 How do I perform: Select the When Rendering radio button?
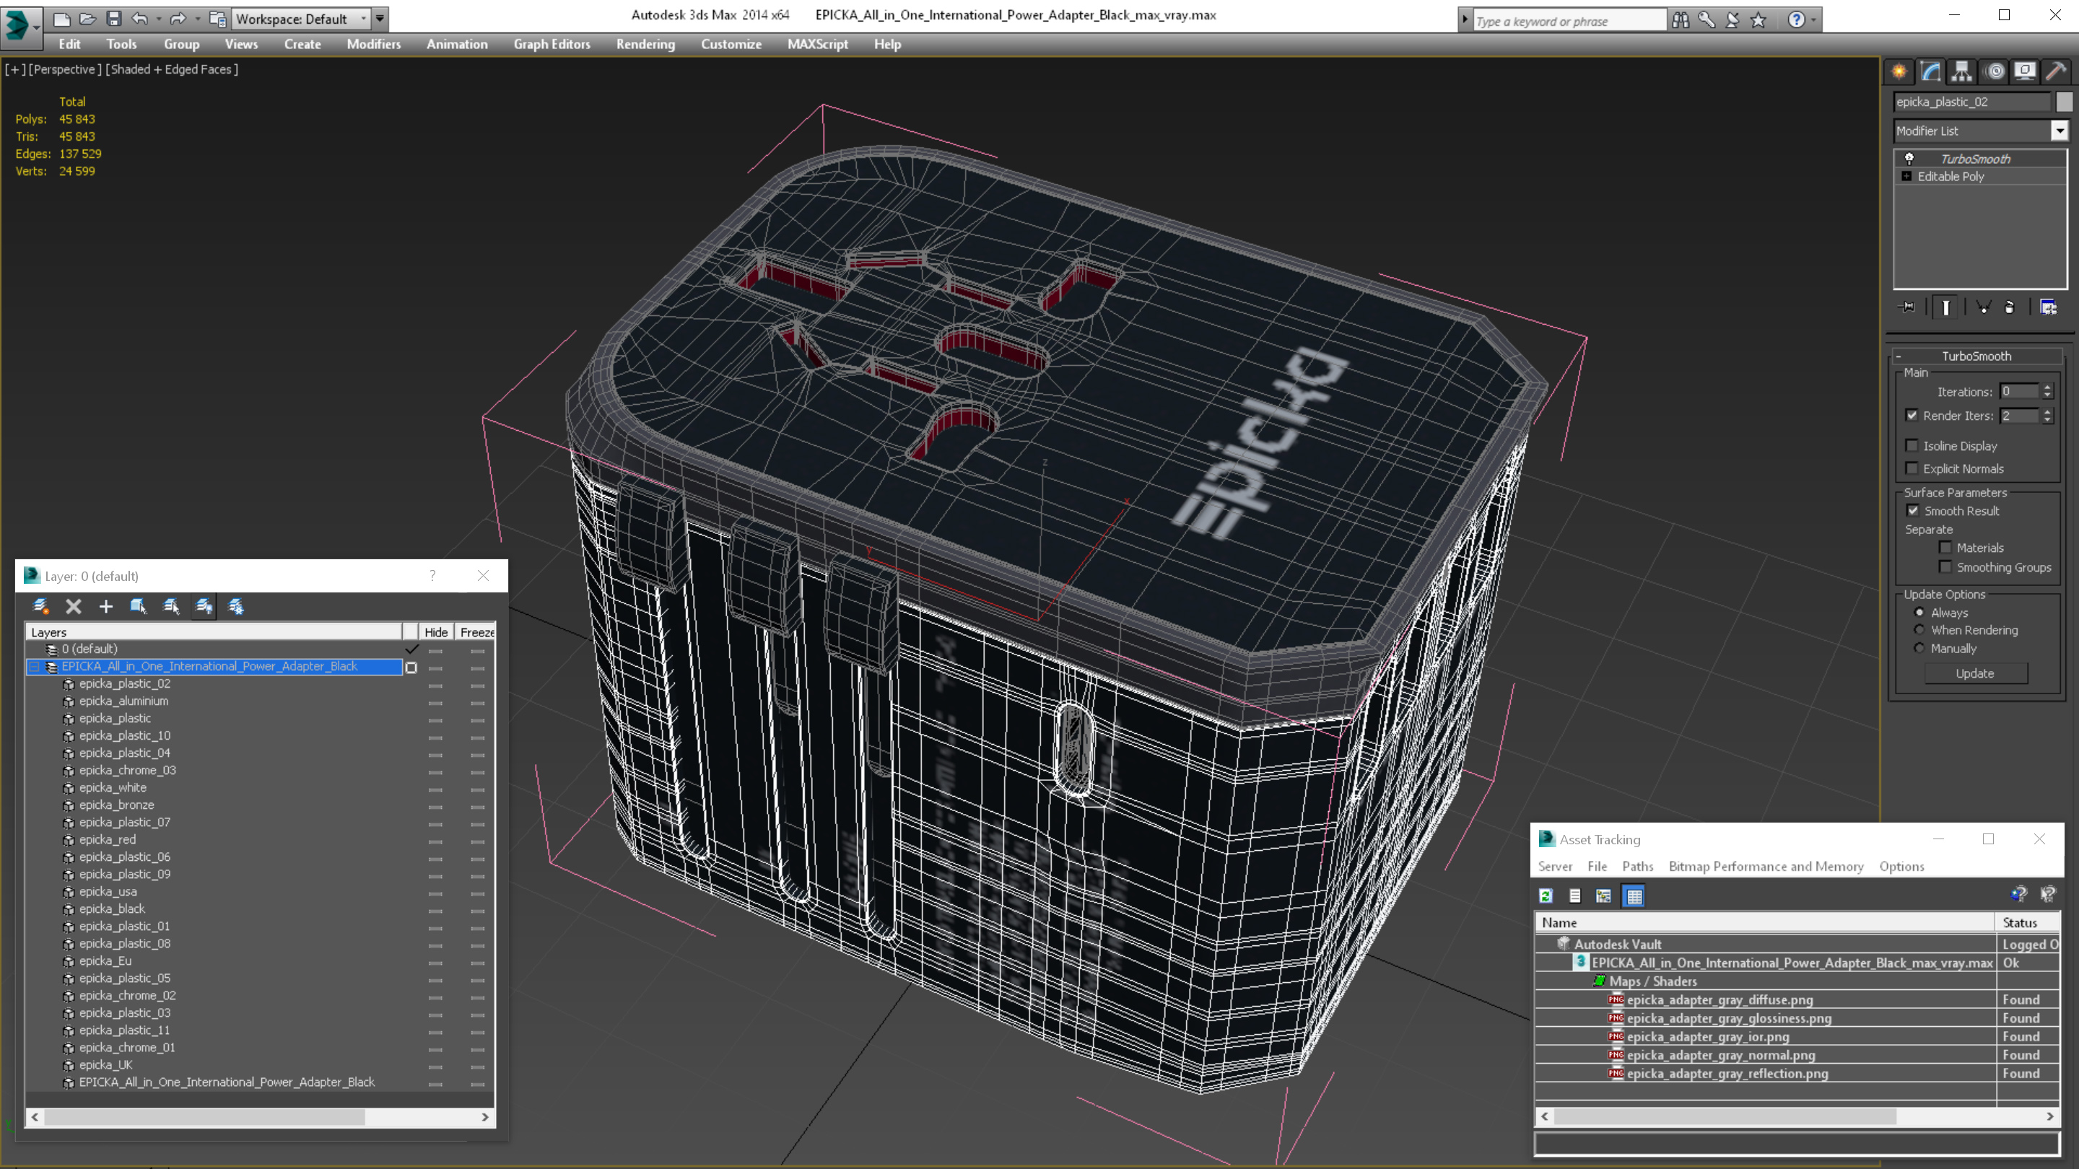tap(1920, 630)
